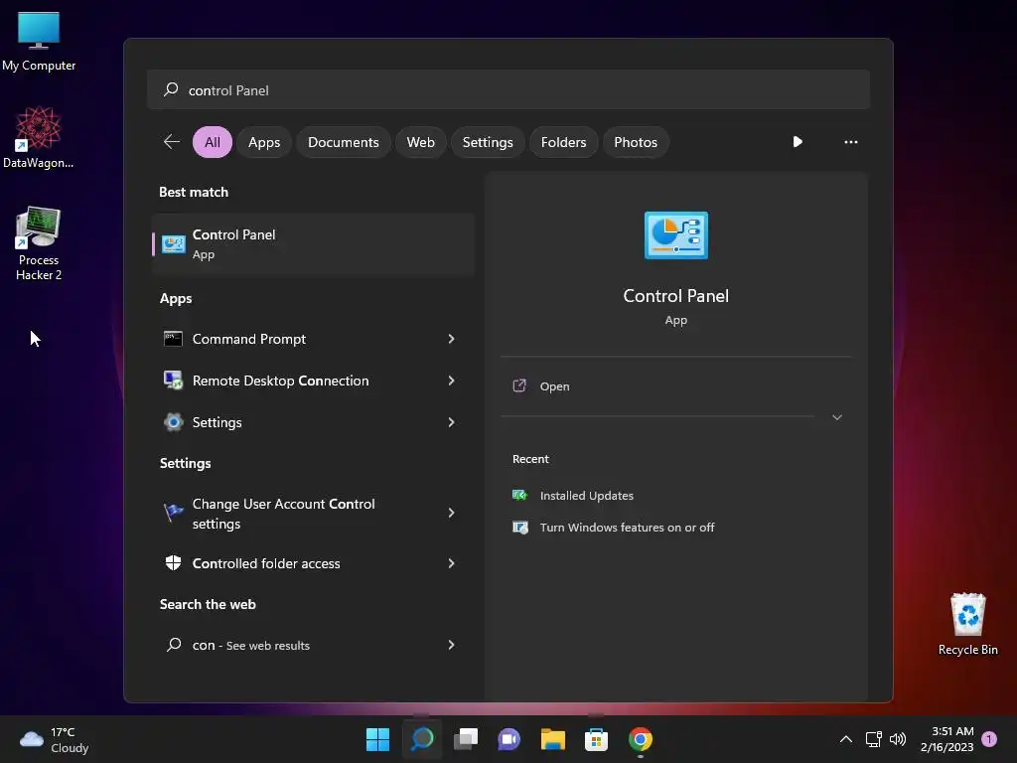Open Microsoft Store from taskbar

pos(596,739)
